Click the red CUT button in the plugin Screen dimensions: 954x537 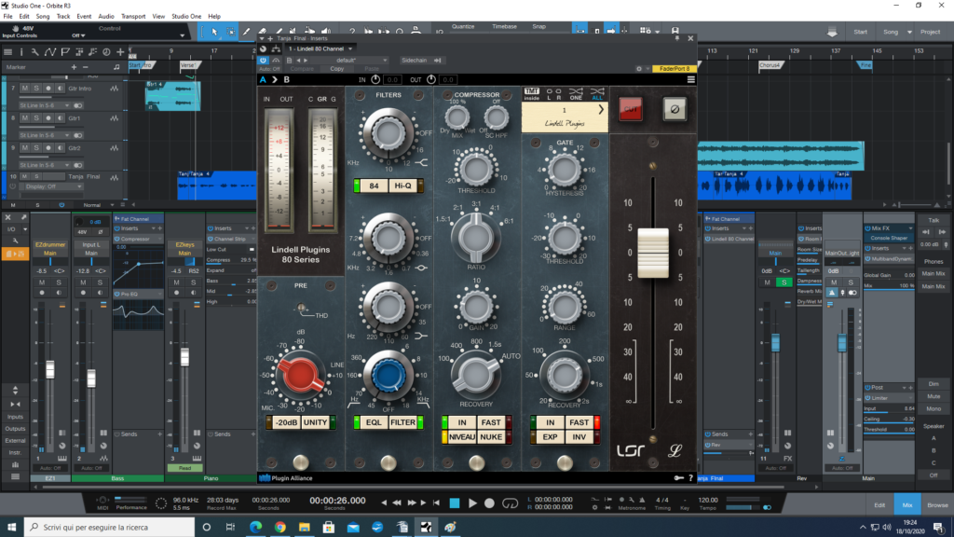[x=631, y=109]
